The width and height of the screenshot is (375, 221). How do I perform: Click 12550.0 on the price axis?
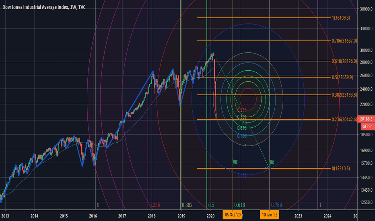point(366,202)
